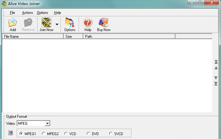
Task: Open the Video format MPEG dropdown
Action: tap(33, 123)
